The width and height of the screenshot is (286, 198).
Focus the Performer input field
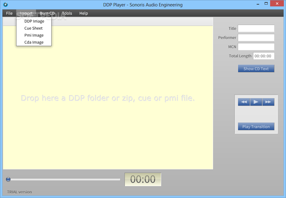(256, 38)
